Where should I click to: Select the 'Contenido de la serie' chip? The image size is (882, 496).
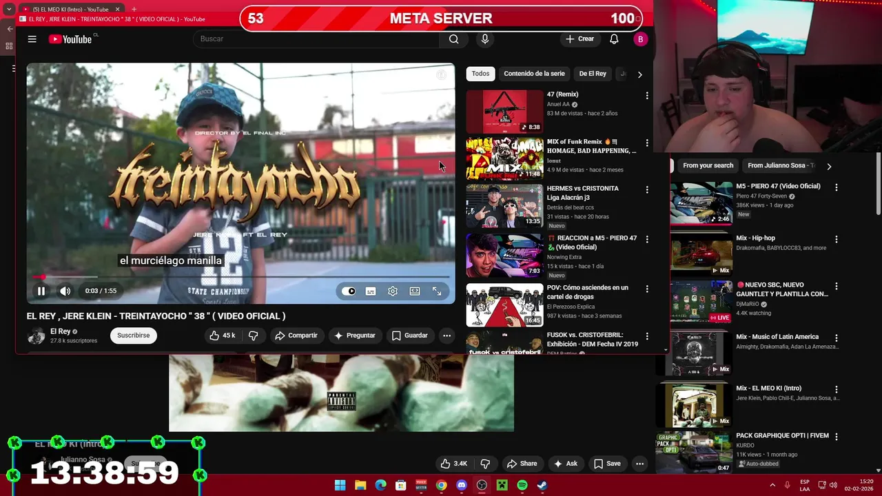point(534,74)
